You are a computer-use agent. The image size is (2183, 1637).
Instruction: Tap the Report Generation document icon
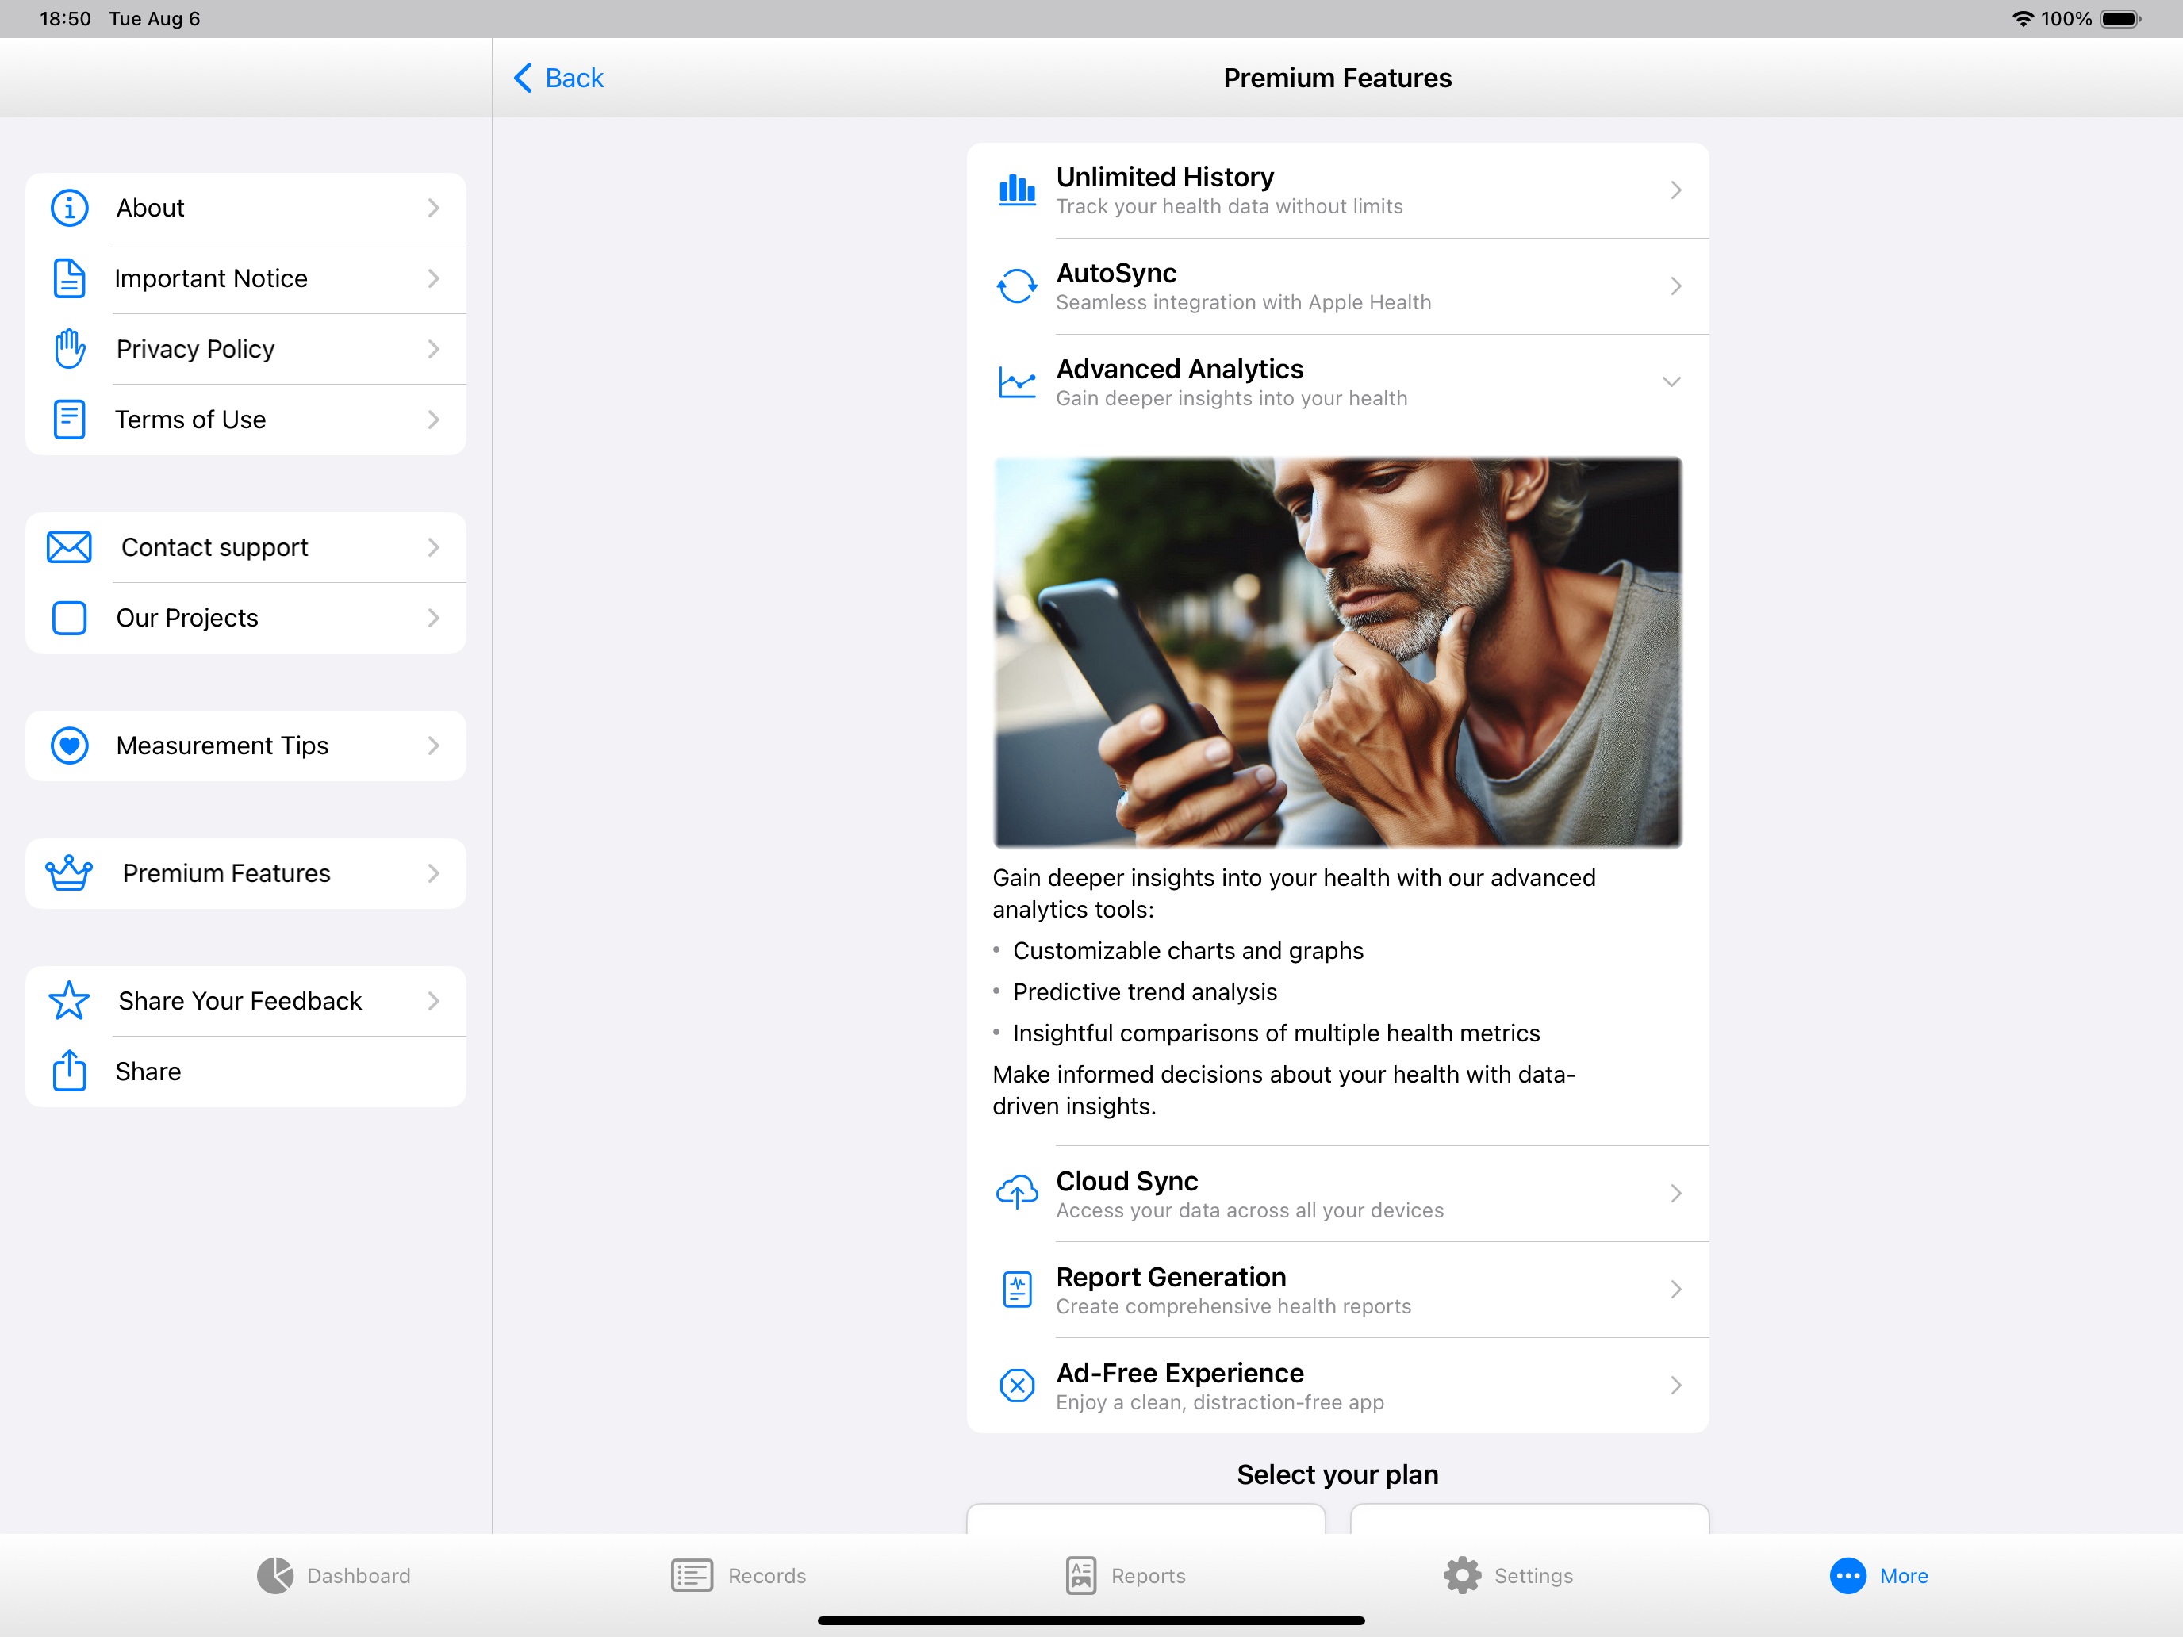(1016, 1289)
